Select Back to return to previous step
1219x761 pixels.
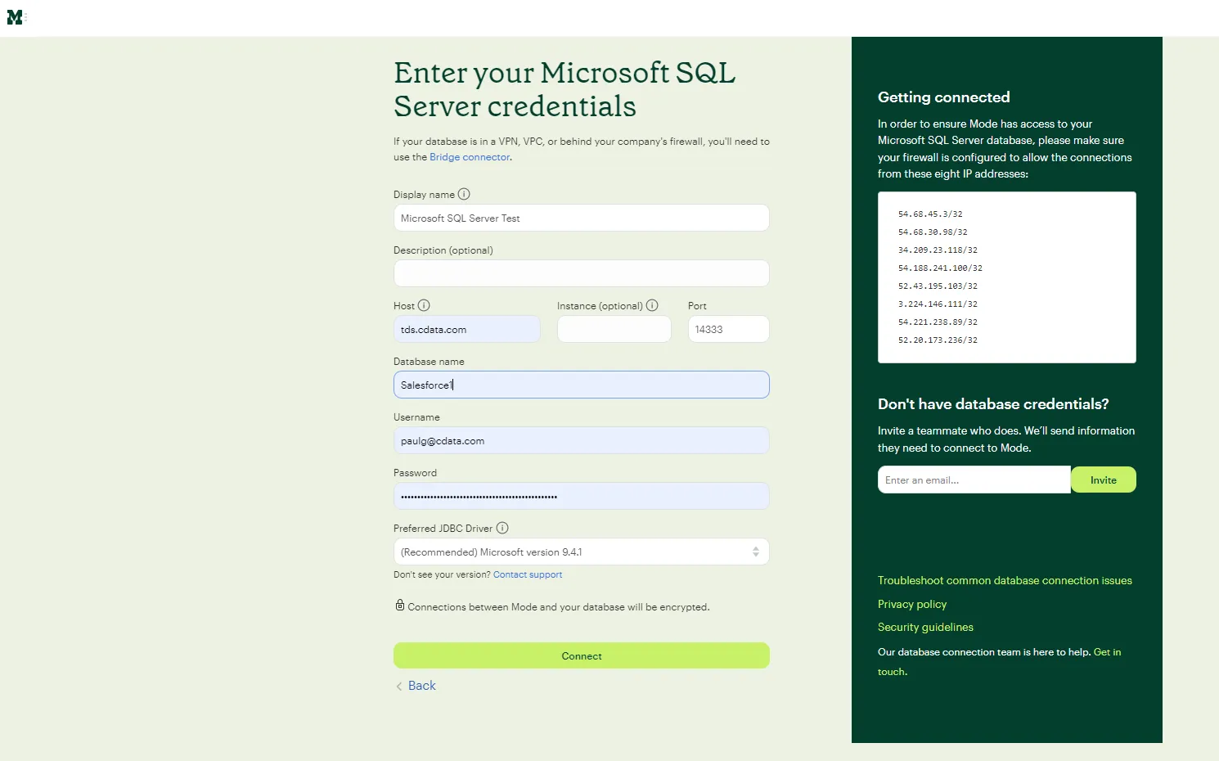click(421, 686)
